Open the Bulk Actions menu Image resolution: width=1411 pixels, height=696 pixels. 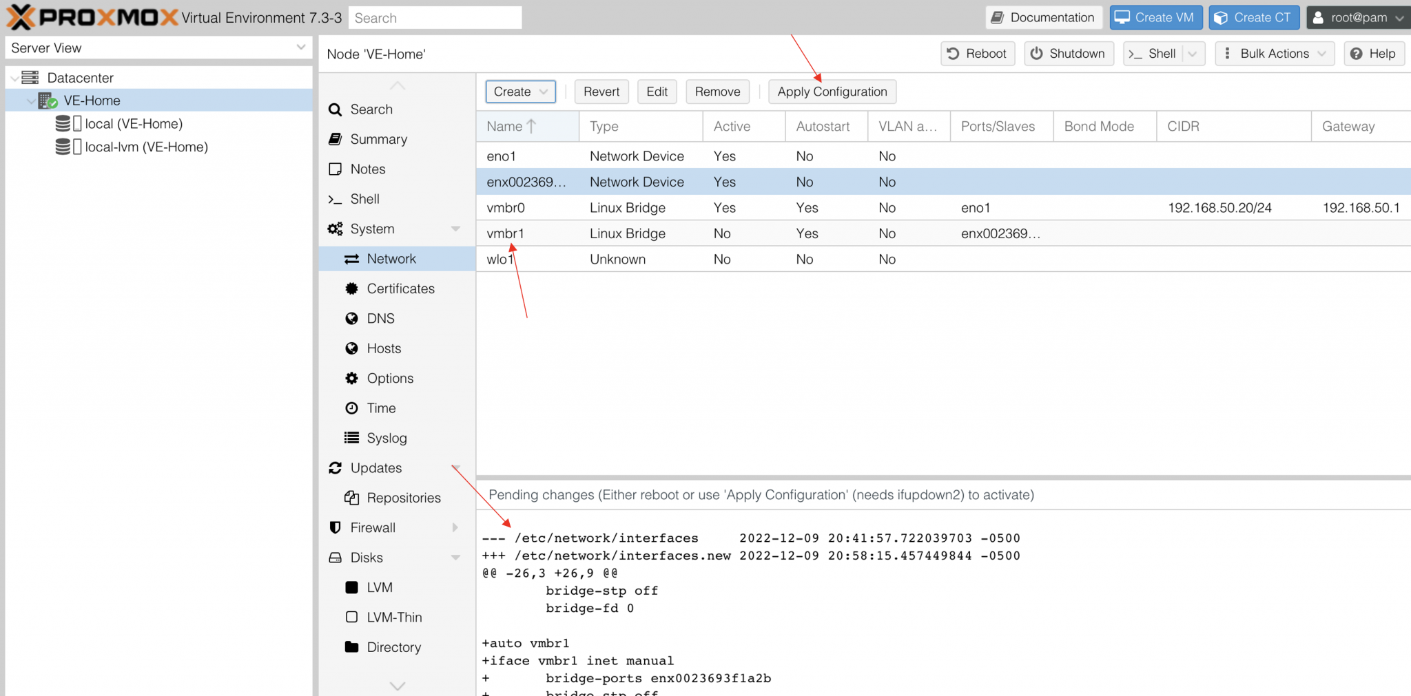point(1274,53)
